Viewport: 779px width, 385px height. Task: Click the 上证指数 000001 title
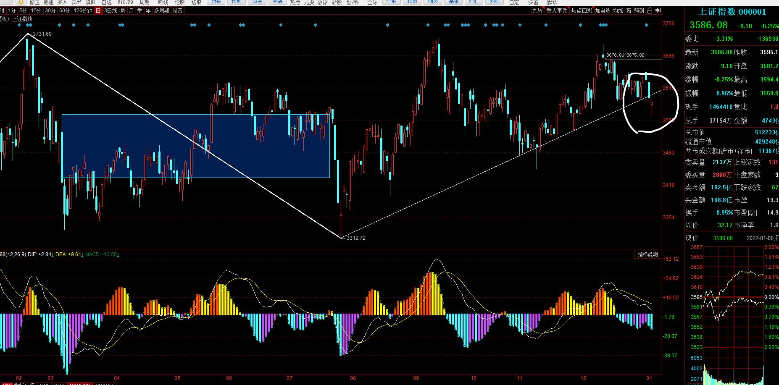(732, 12)
